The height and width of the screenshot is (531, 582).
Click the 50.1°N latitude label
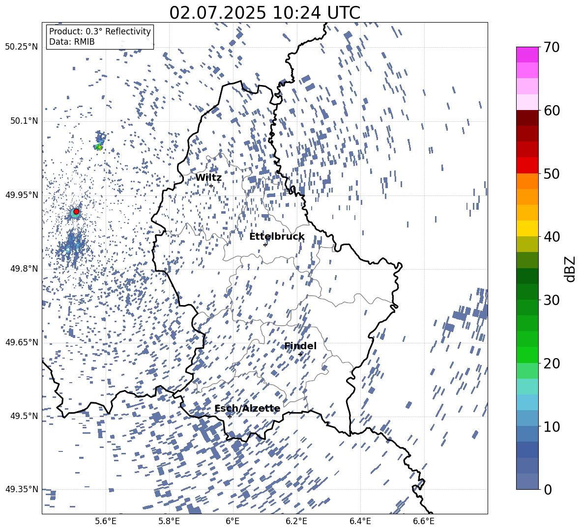pyautogui.click(x=24, y=121)
